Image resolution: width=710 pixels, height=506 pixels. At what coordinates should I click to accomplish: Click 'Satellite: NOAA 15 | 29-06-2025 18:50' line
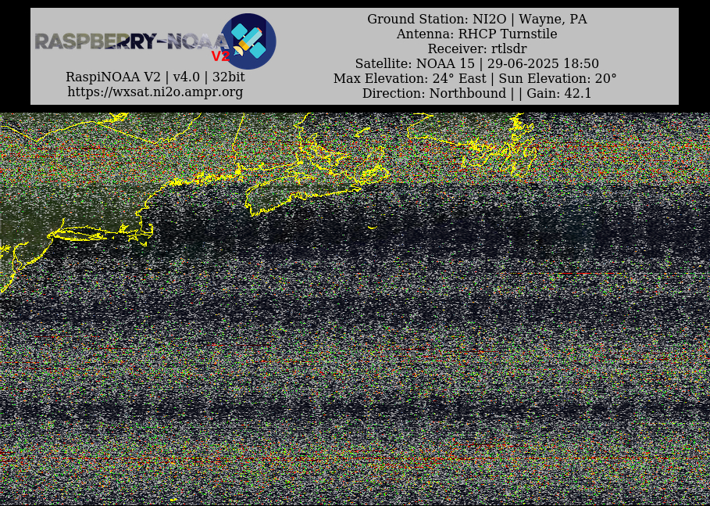(x=476, y=63)
